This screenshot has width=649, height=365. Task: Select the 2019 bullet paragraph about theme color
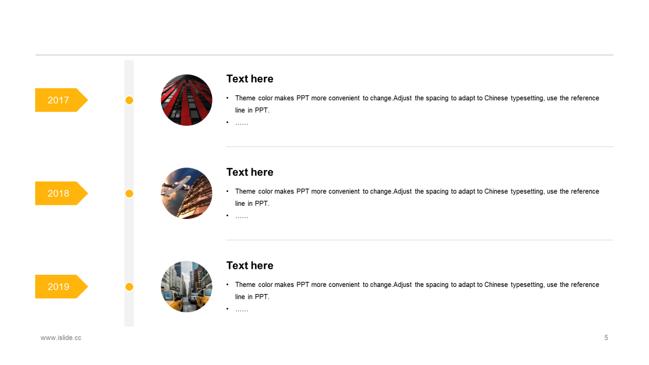(413, 290)
